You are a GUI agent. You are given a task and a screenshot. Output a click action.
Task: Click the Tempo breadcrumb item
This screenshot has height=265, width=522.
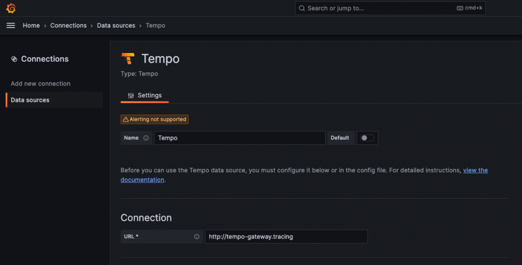155,25
